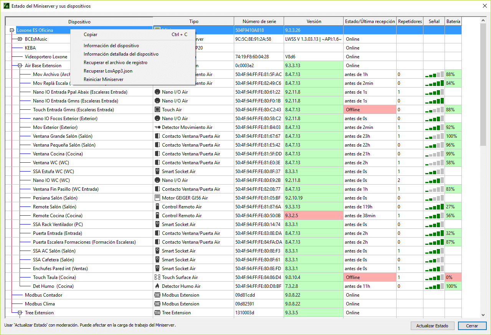491x335 pixels.
Task: Click the Control Remoto icon for Remote Salón
Action: coord(157,207)
